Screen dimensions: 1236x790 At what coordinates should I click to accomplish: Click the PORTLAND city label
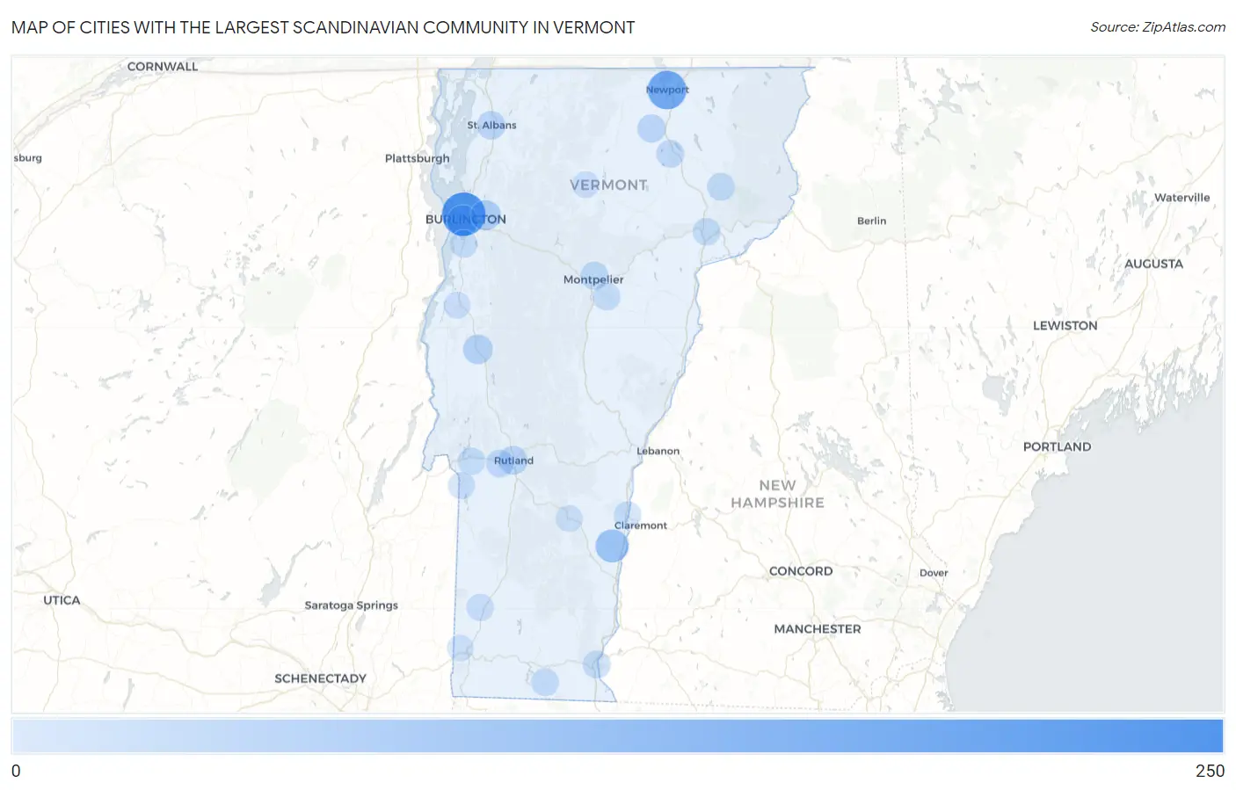point(1057,446)
